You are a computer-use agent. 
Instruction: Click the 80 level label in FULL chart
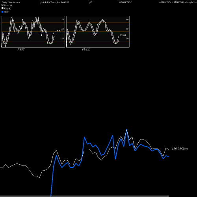click(127, 19)
